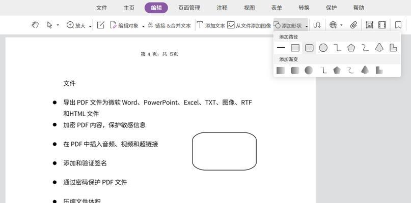This screenshot has height=203, width=411.
Task: Expand the globe link dropdown arrow
Action: tap(341, 25)
